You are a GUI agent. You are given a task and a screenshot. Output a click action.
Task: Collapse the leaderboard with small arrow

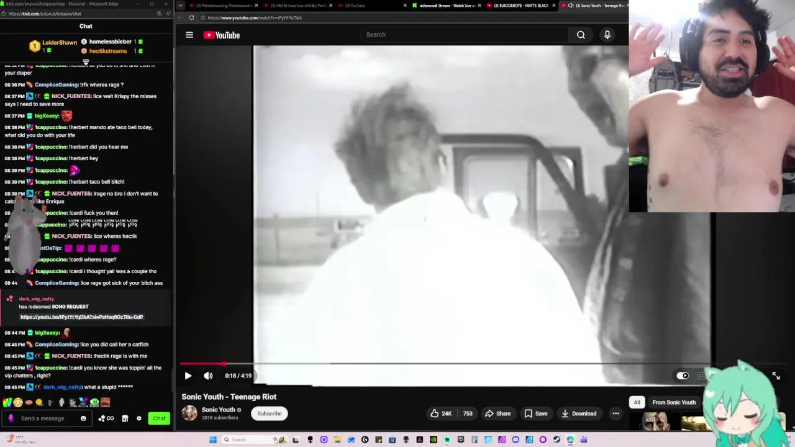tap(86, 62)
